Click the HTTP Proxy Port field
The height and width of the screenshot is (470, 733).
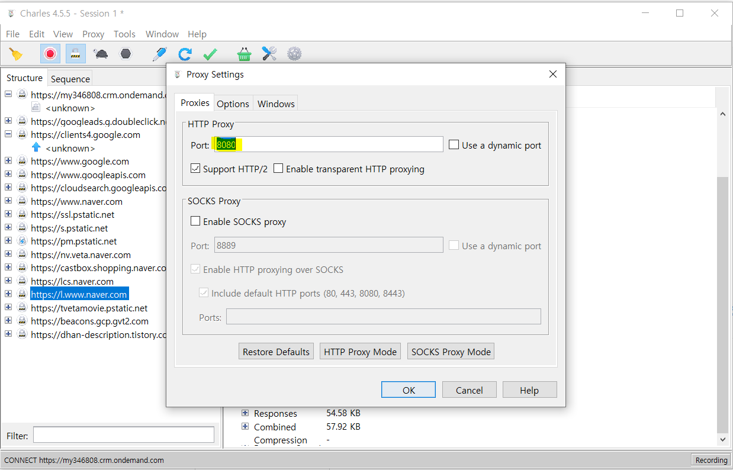click(329, 144)
